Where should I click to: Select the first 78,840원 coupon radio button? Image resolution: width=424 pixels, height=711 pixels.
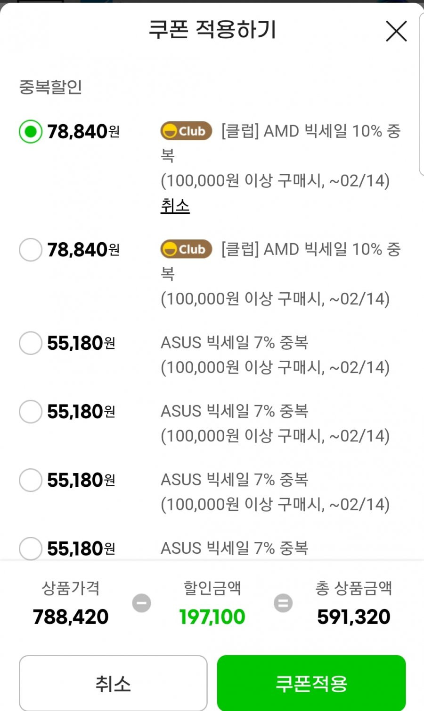point(31,131)
